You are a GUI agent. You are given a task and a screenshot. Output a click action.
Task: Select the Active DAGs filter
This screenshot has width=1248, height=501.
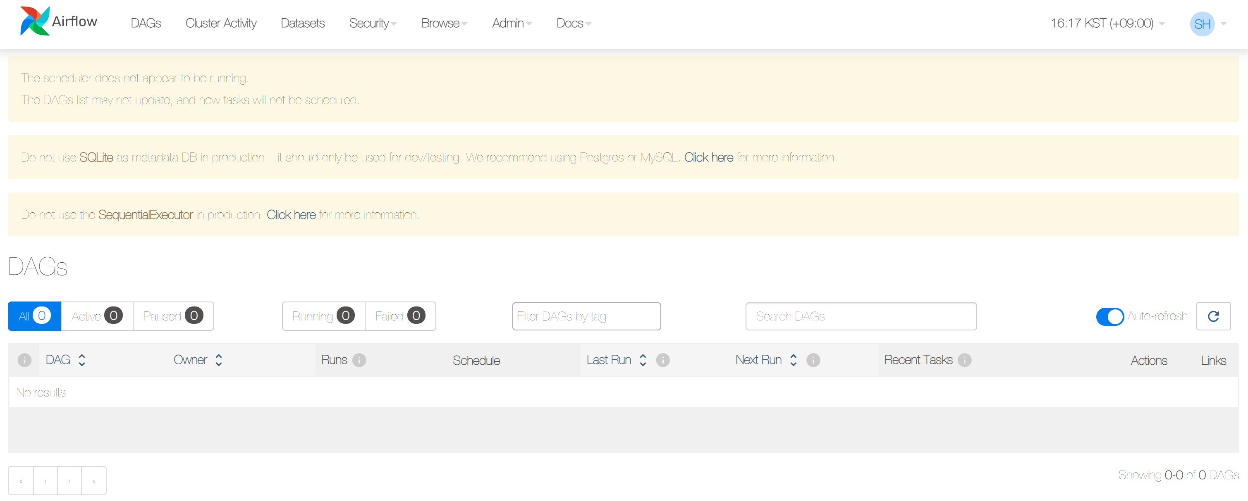point(97,316)
